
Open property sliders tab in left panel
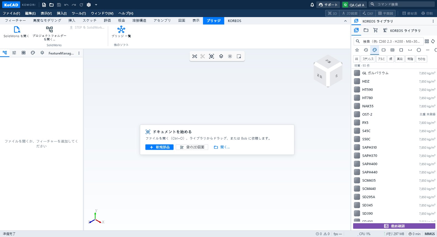14,53
